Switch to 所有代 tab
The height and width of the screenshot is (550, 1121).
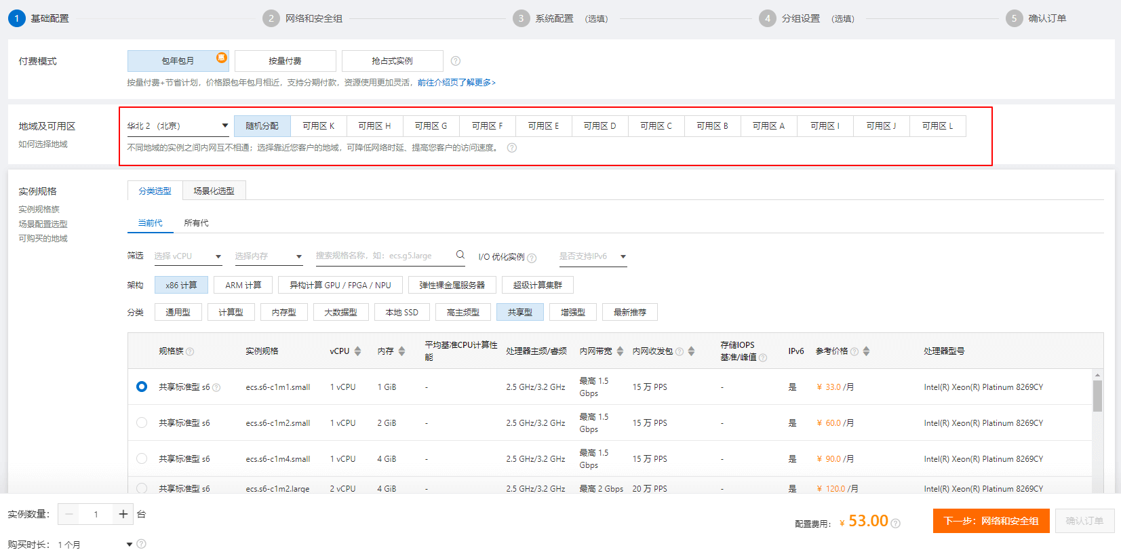(x=196, y=222)
